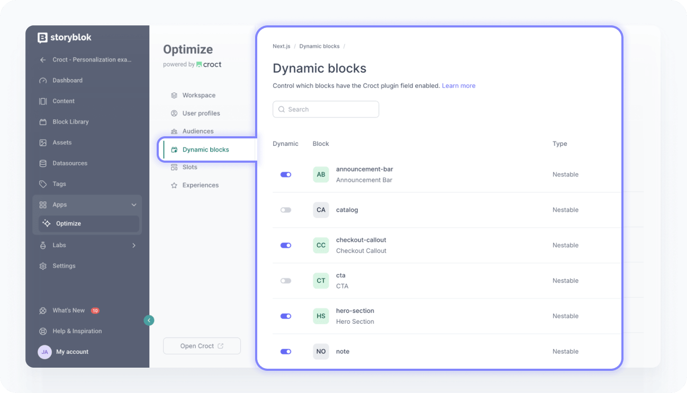This screenshot has width=687, height=393.
Task: Click the Help & Inspiration lifebuoy icon
Action: click(x=43, y=331)
